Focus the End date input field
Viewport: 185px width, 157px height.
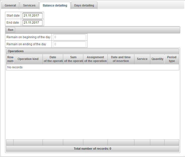32,23
